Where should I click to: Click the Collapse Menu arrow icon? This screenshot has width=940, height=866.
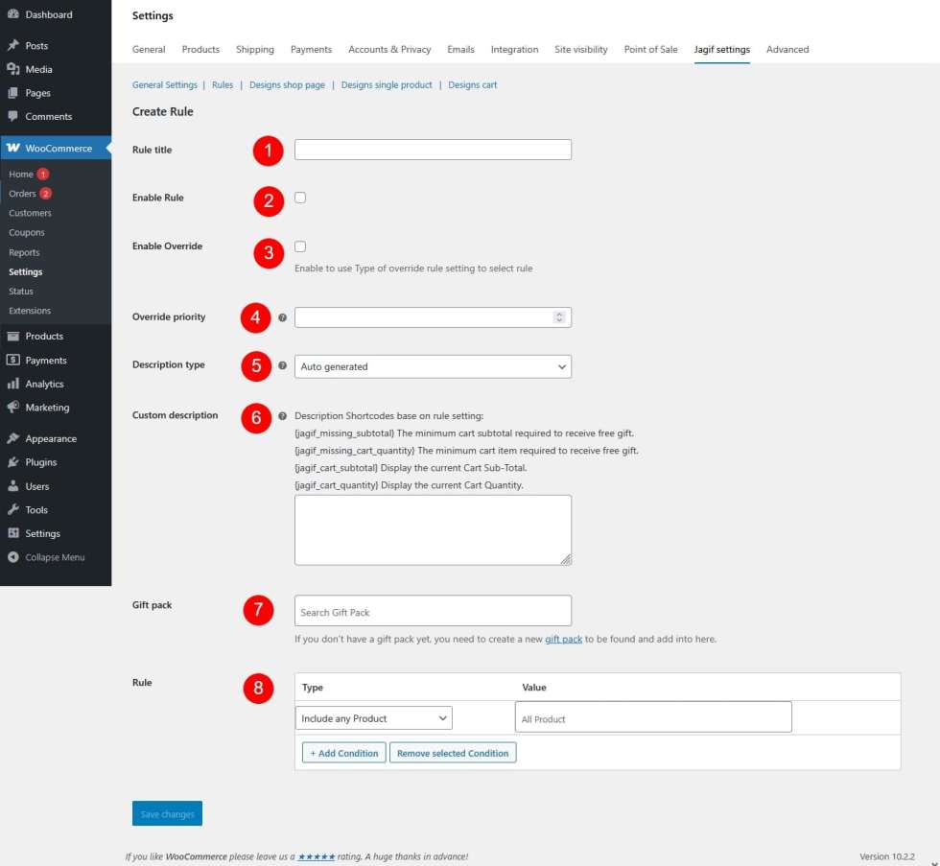(12, 557)
